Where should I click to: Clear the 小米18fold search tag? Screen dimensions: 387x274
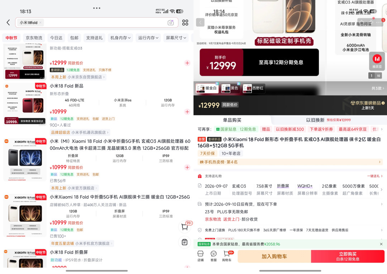pos(40,23)
